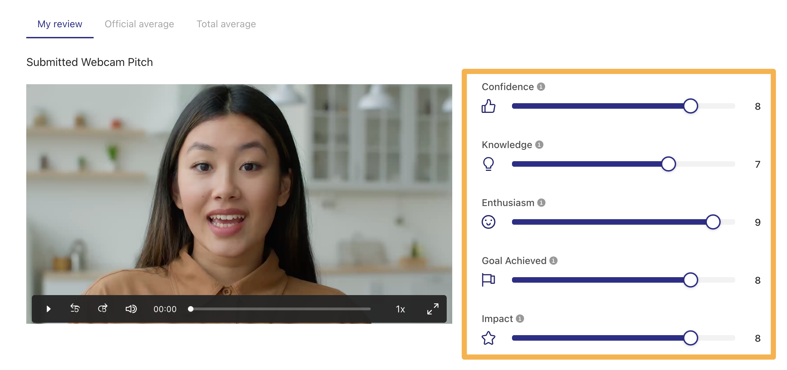
Task: Open the Total average tab
Action: tap(226, 24)
